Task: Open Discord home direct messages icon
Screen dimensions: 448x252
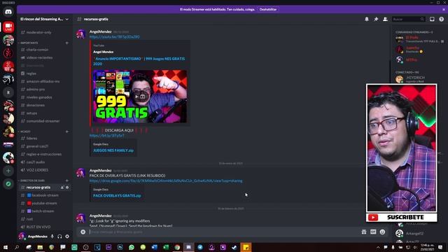Action: pyautogui.click(x=8, y=13)
